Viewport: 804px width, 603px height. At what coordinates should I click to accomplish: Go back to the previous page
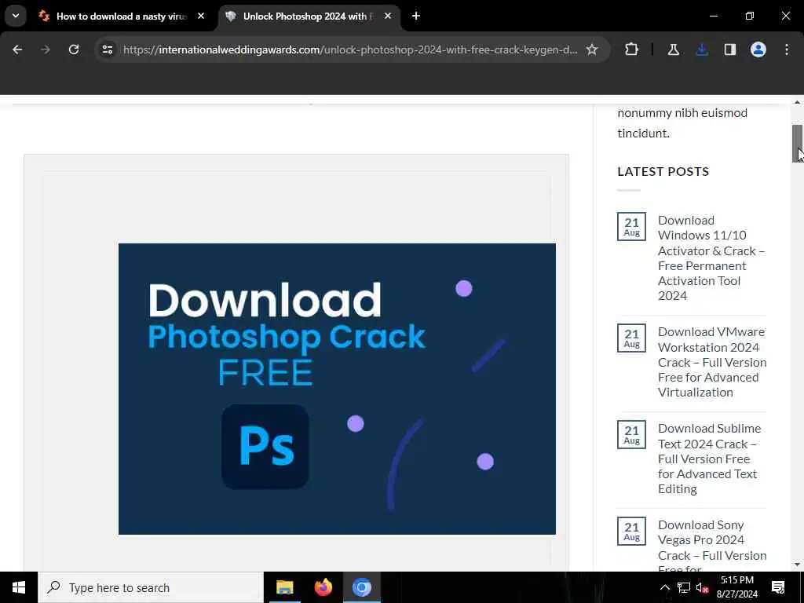point(17,49)
